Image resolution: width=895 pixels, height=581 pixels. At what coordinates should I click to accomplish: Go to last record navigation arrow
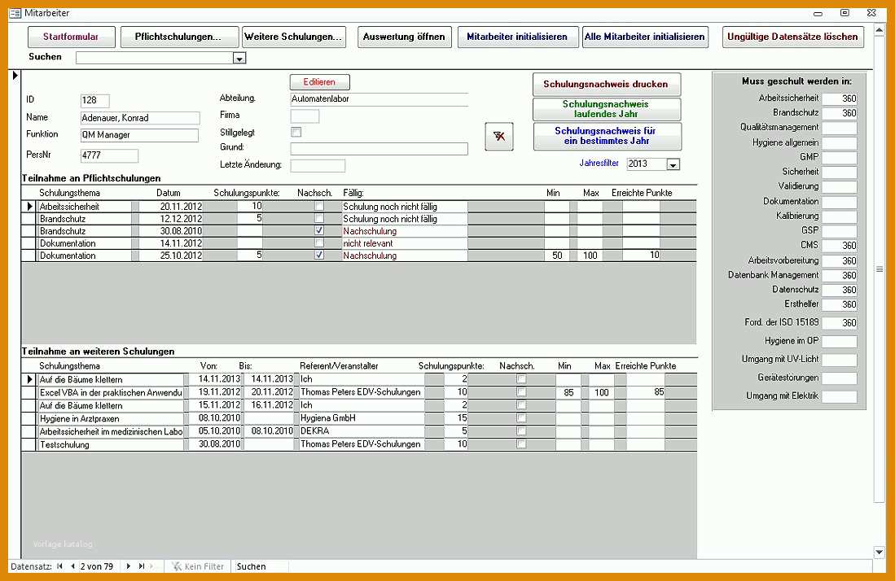click(x=142, y=566)
